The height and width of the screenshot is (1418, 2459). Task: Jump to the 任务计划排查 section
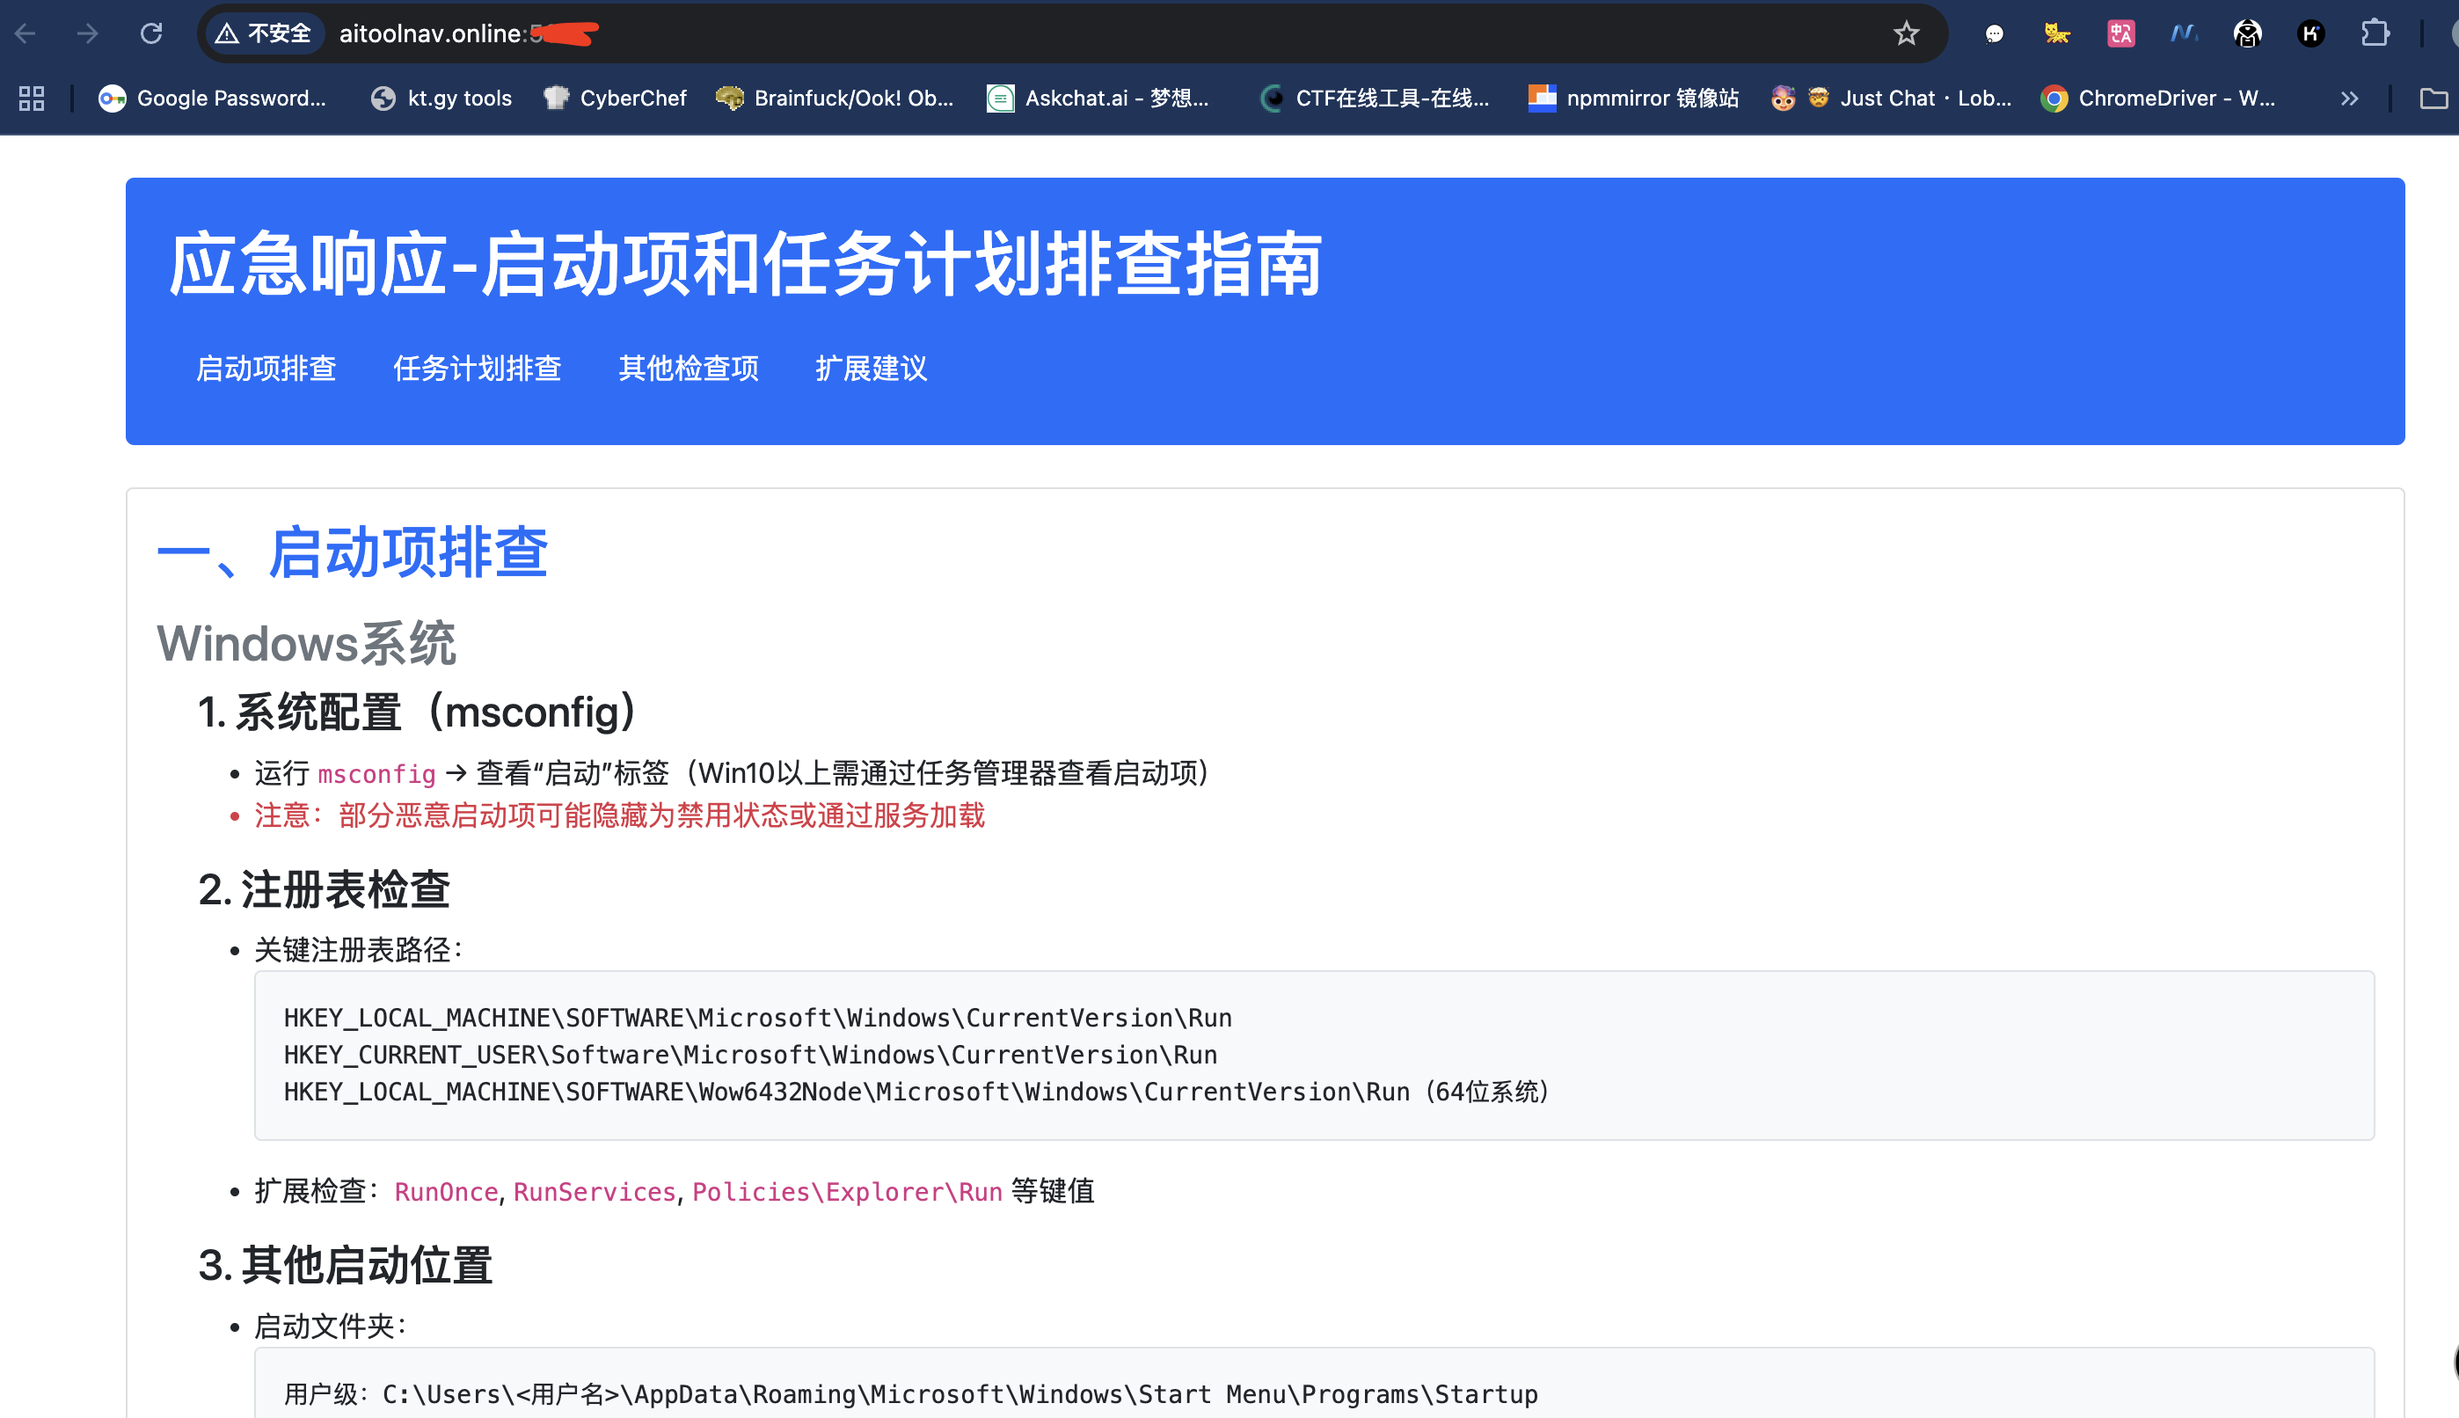(477, 369)
